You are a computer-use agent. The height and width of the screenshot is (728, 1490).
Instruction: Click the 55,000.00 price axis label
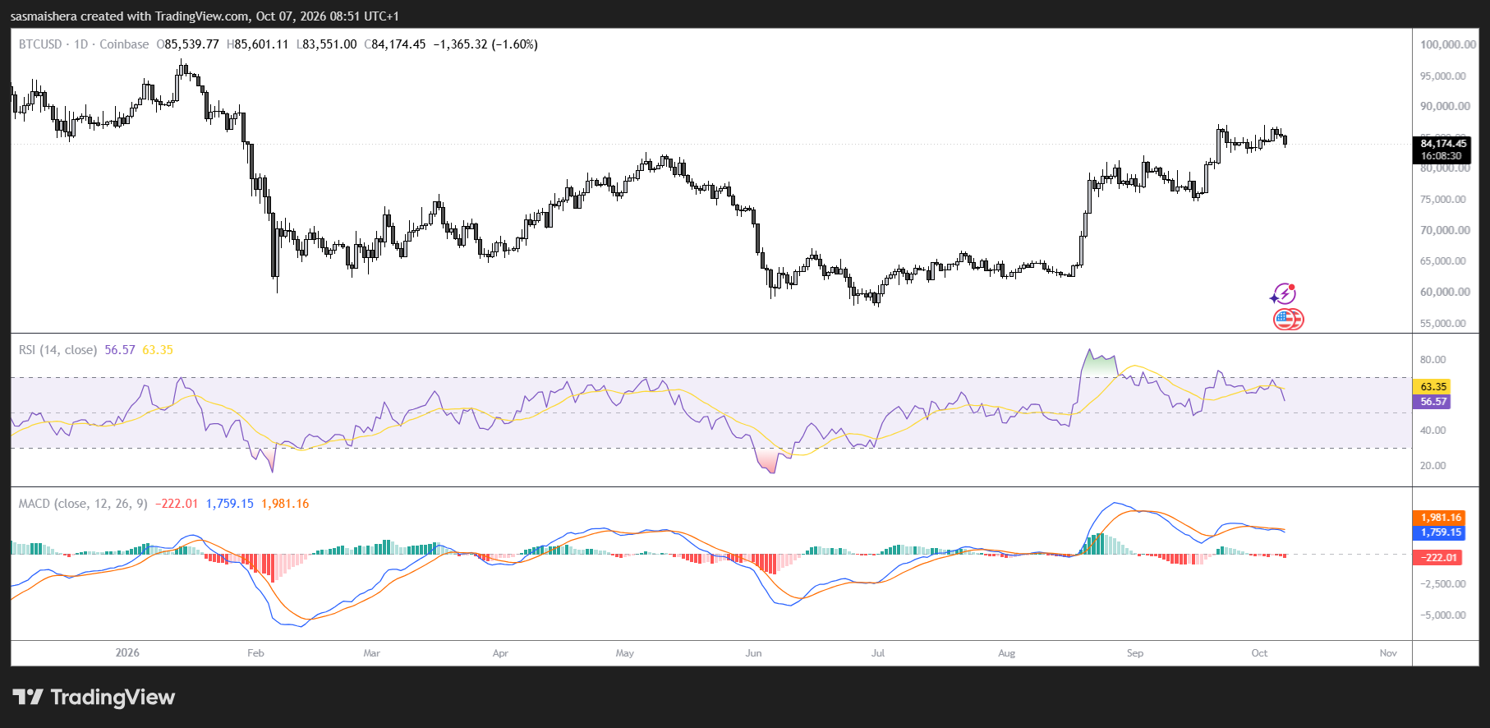click(x=1443, y=323)
